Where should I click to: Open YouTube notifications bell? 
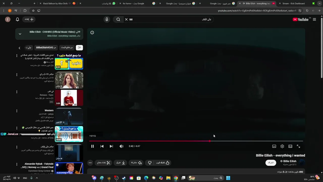17,19
